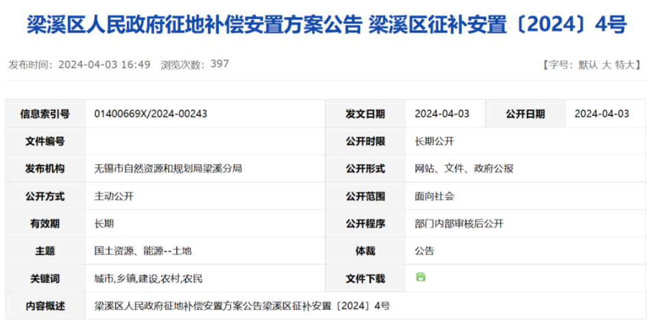Click the 信息索引号 label cell
The width and height of the screenshot is (651, 325).
[x=45, y=114]
